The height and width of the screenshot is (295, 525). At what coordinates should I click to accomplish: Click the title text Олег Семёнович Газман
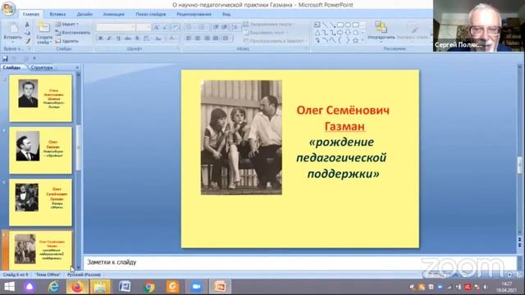[x=343, y=118]
